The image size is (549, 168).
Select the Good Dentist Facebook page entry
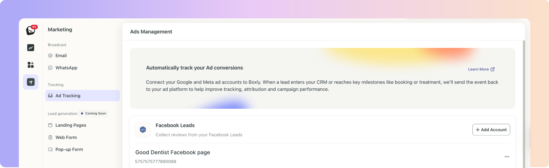pyautogui.click(x=173, y=152)
